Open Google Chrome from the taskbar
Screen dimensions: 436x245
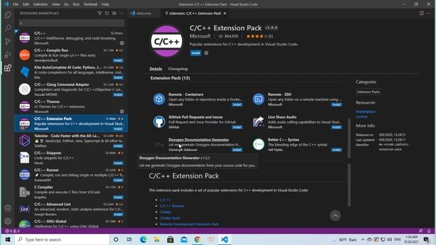point(198,240)
